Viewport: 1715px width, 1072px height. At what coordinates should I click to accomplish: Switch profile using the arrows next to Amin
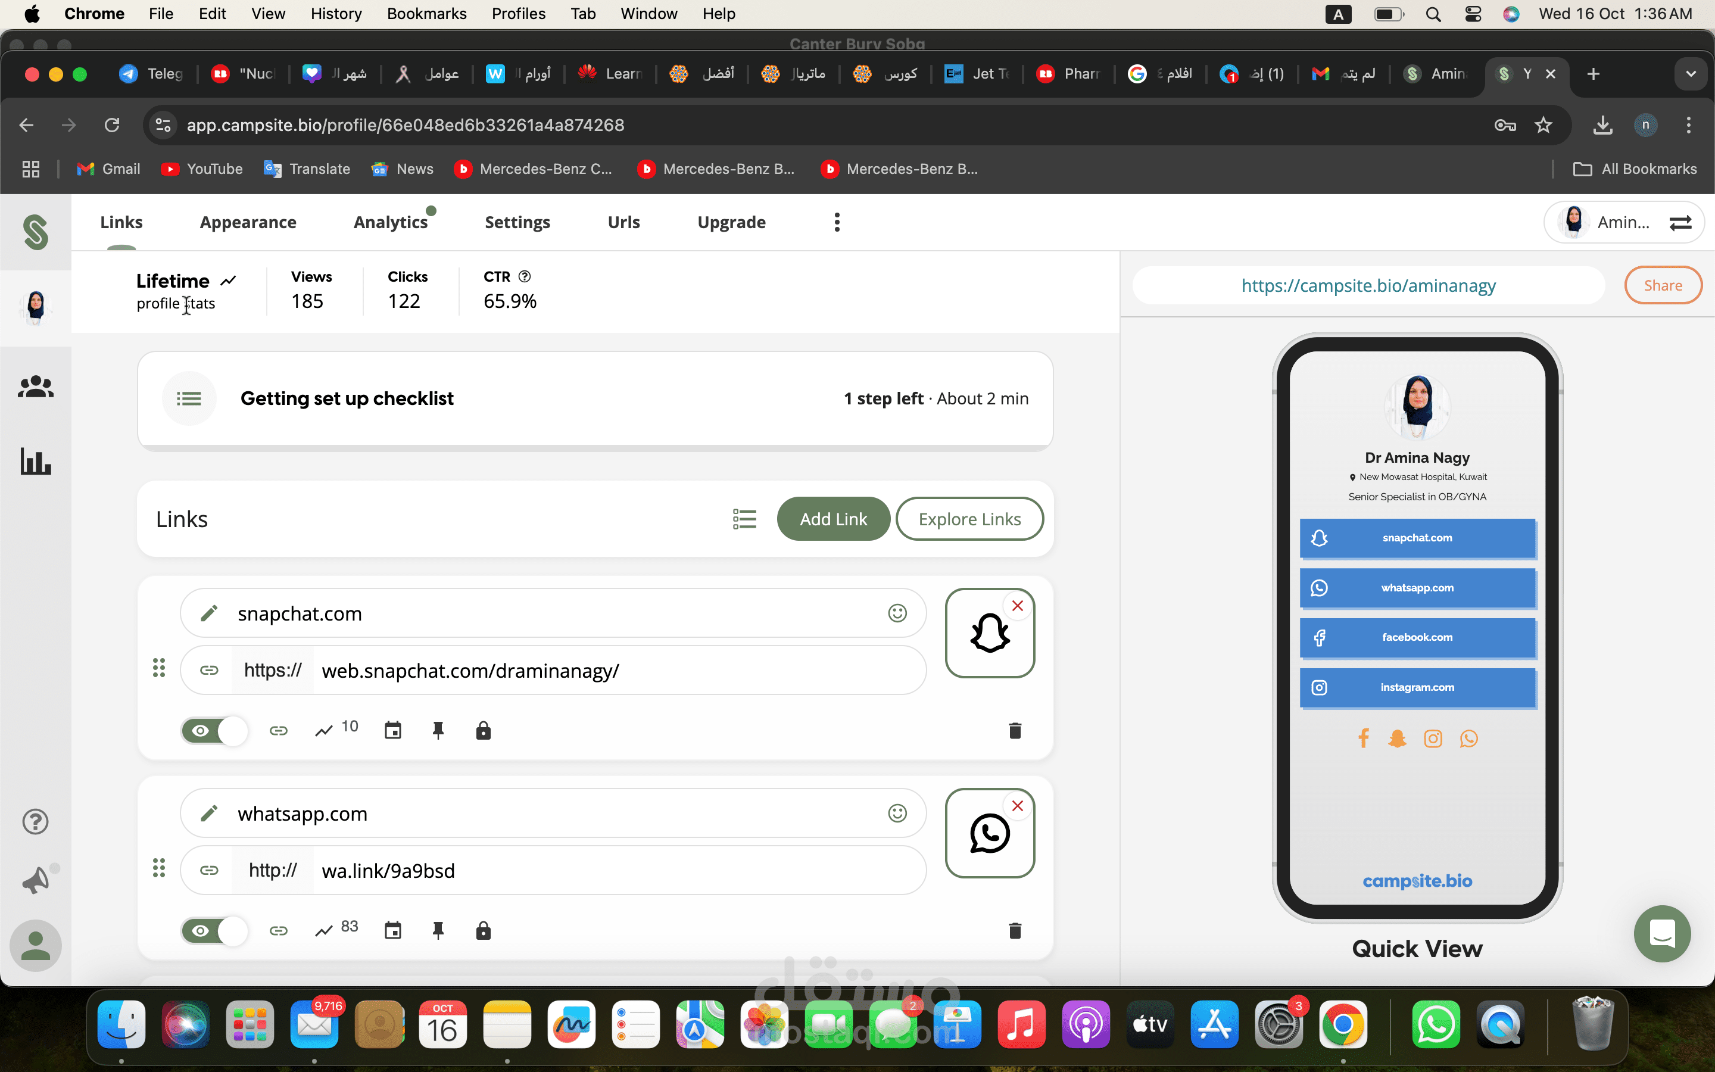1680,223
